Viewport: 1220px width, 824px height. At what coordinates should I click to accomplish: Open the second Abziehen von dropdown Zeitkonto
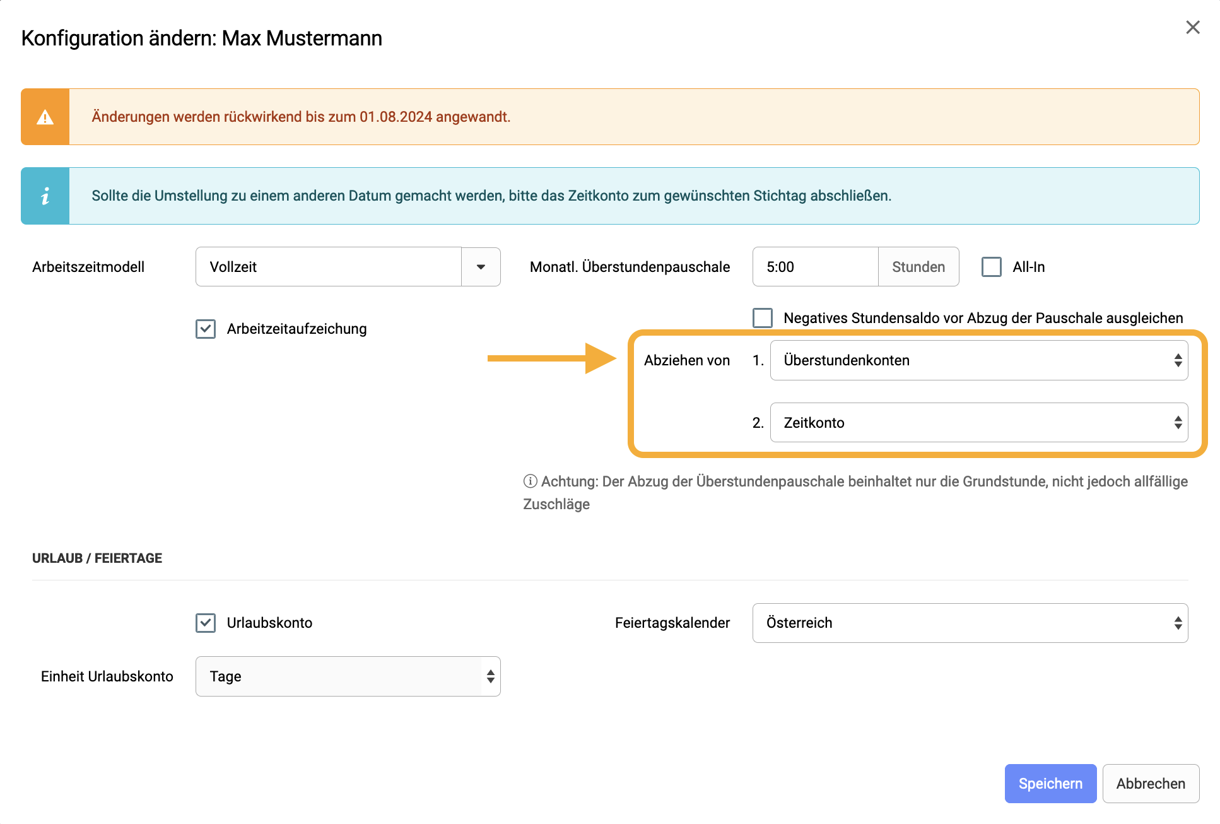tap(978, 423)
